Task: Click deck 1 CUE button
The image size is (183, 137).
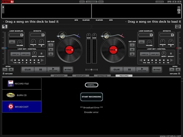Action: pyautogui.click(x=28, y=69)
